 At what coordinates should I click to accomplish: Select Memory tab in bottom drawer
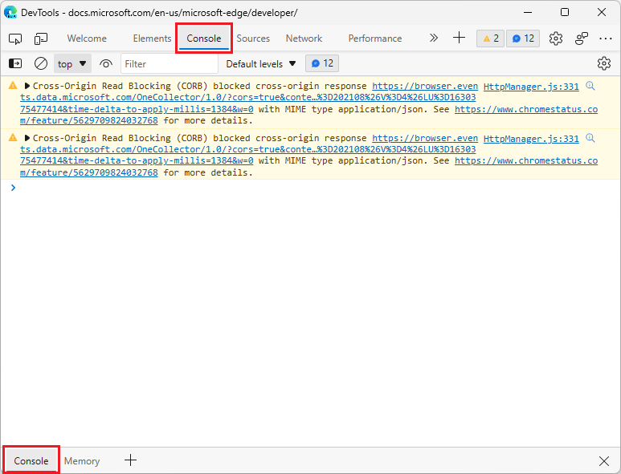pos(82,461)
